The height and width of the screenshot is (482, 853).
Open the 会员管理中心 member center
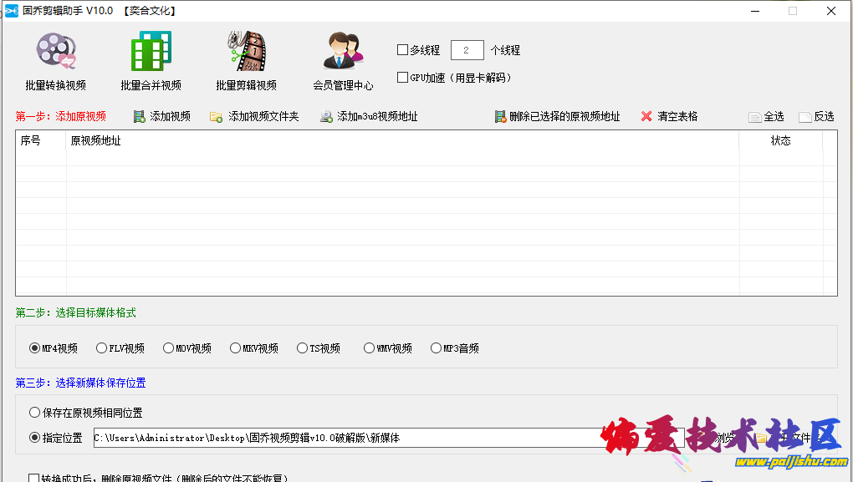tap(343, 58)
